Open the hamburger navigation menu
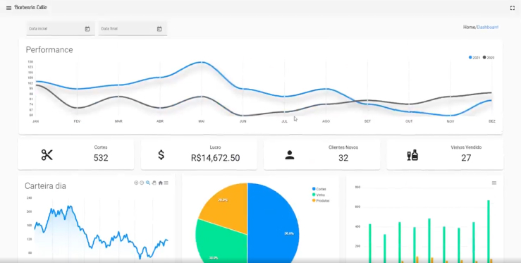 pos(8,8)
